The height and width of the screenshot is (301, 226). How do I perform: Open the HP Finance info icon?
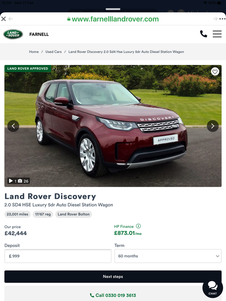pyautogui.click(x=138, y=226)
